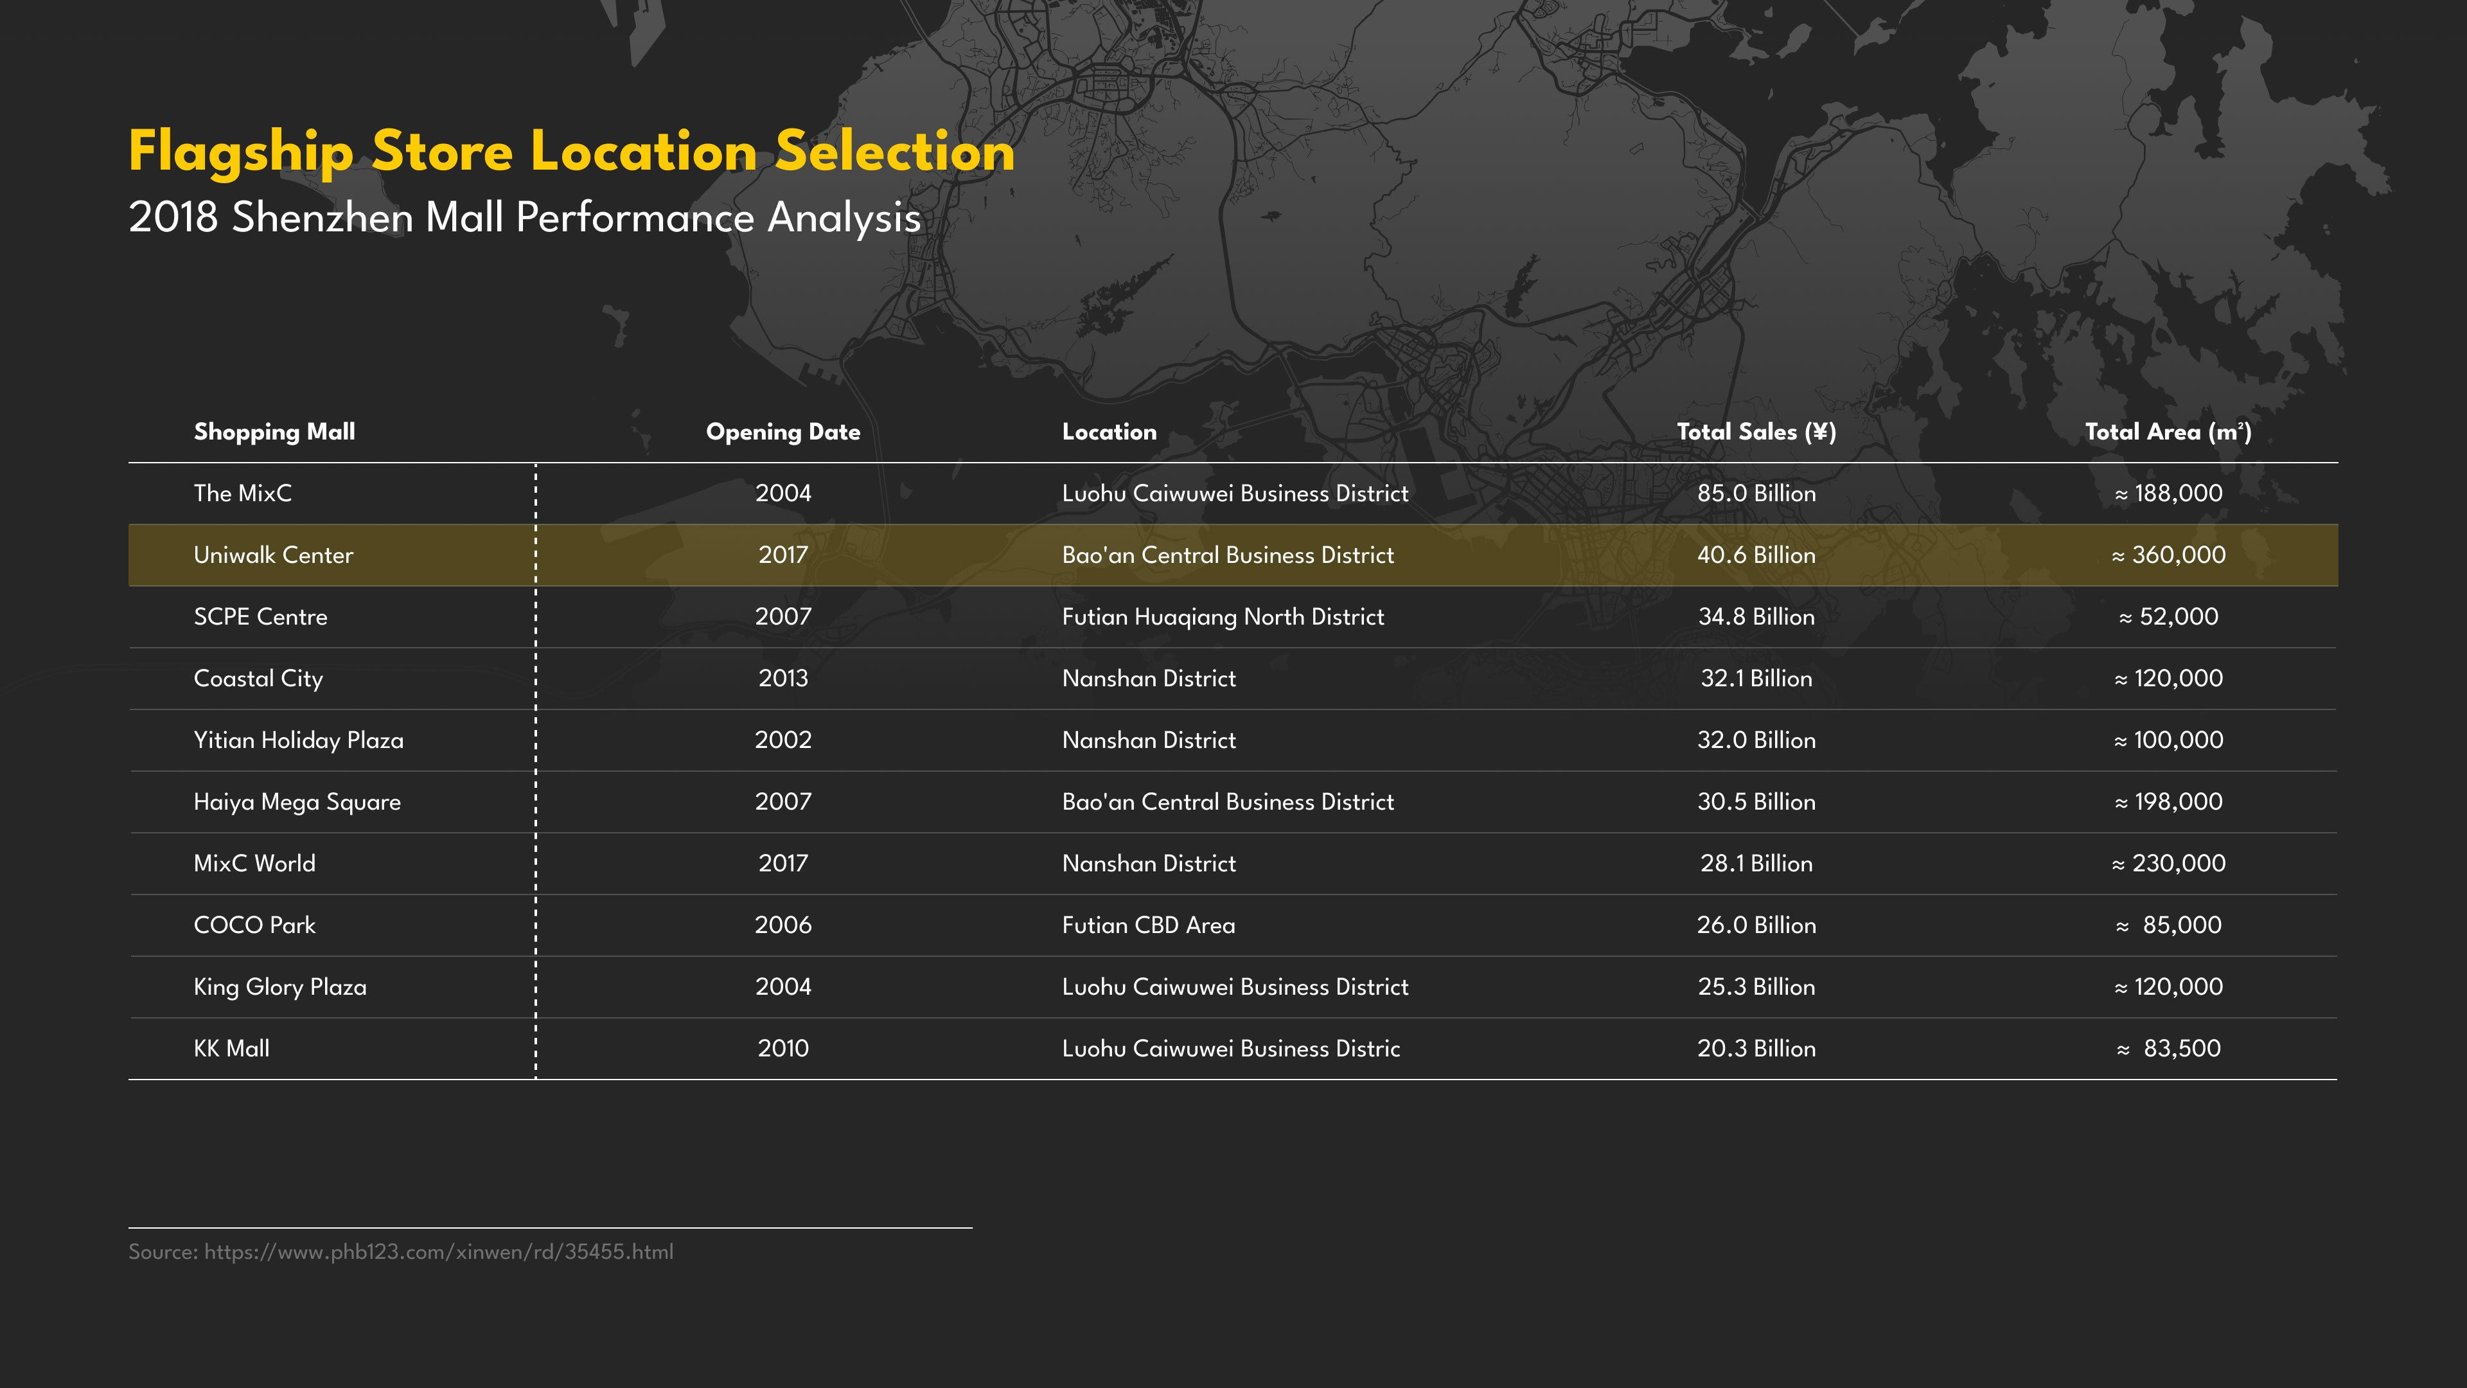Click the 'Total Sales (¥)' column header
This screenshot has width=2467, height=1388.
click(x=1756, y=432)
